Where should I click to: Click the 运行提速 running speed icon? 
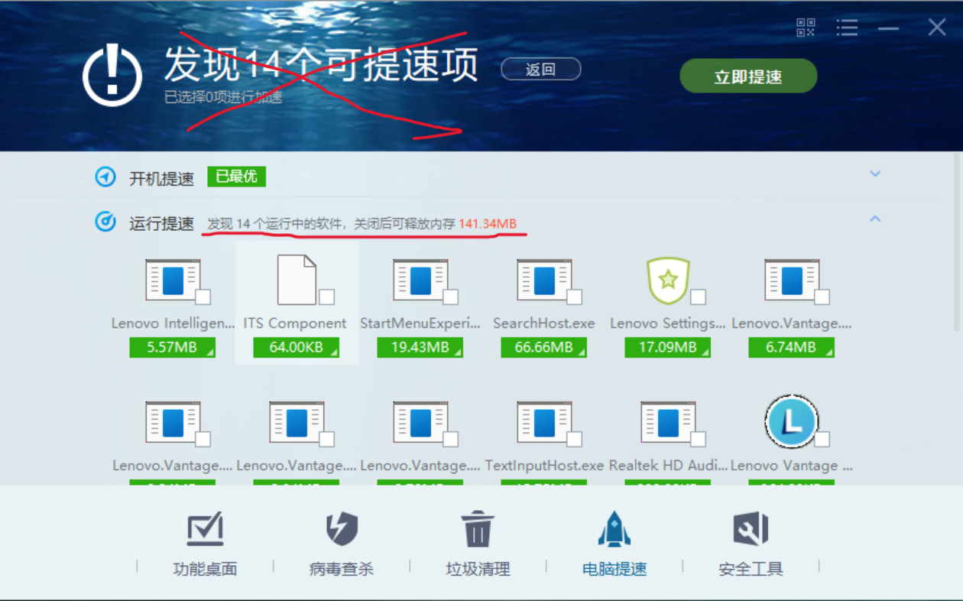click(x=105, y=222)
